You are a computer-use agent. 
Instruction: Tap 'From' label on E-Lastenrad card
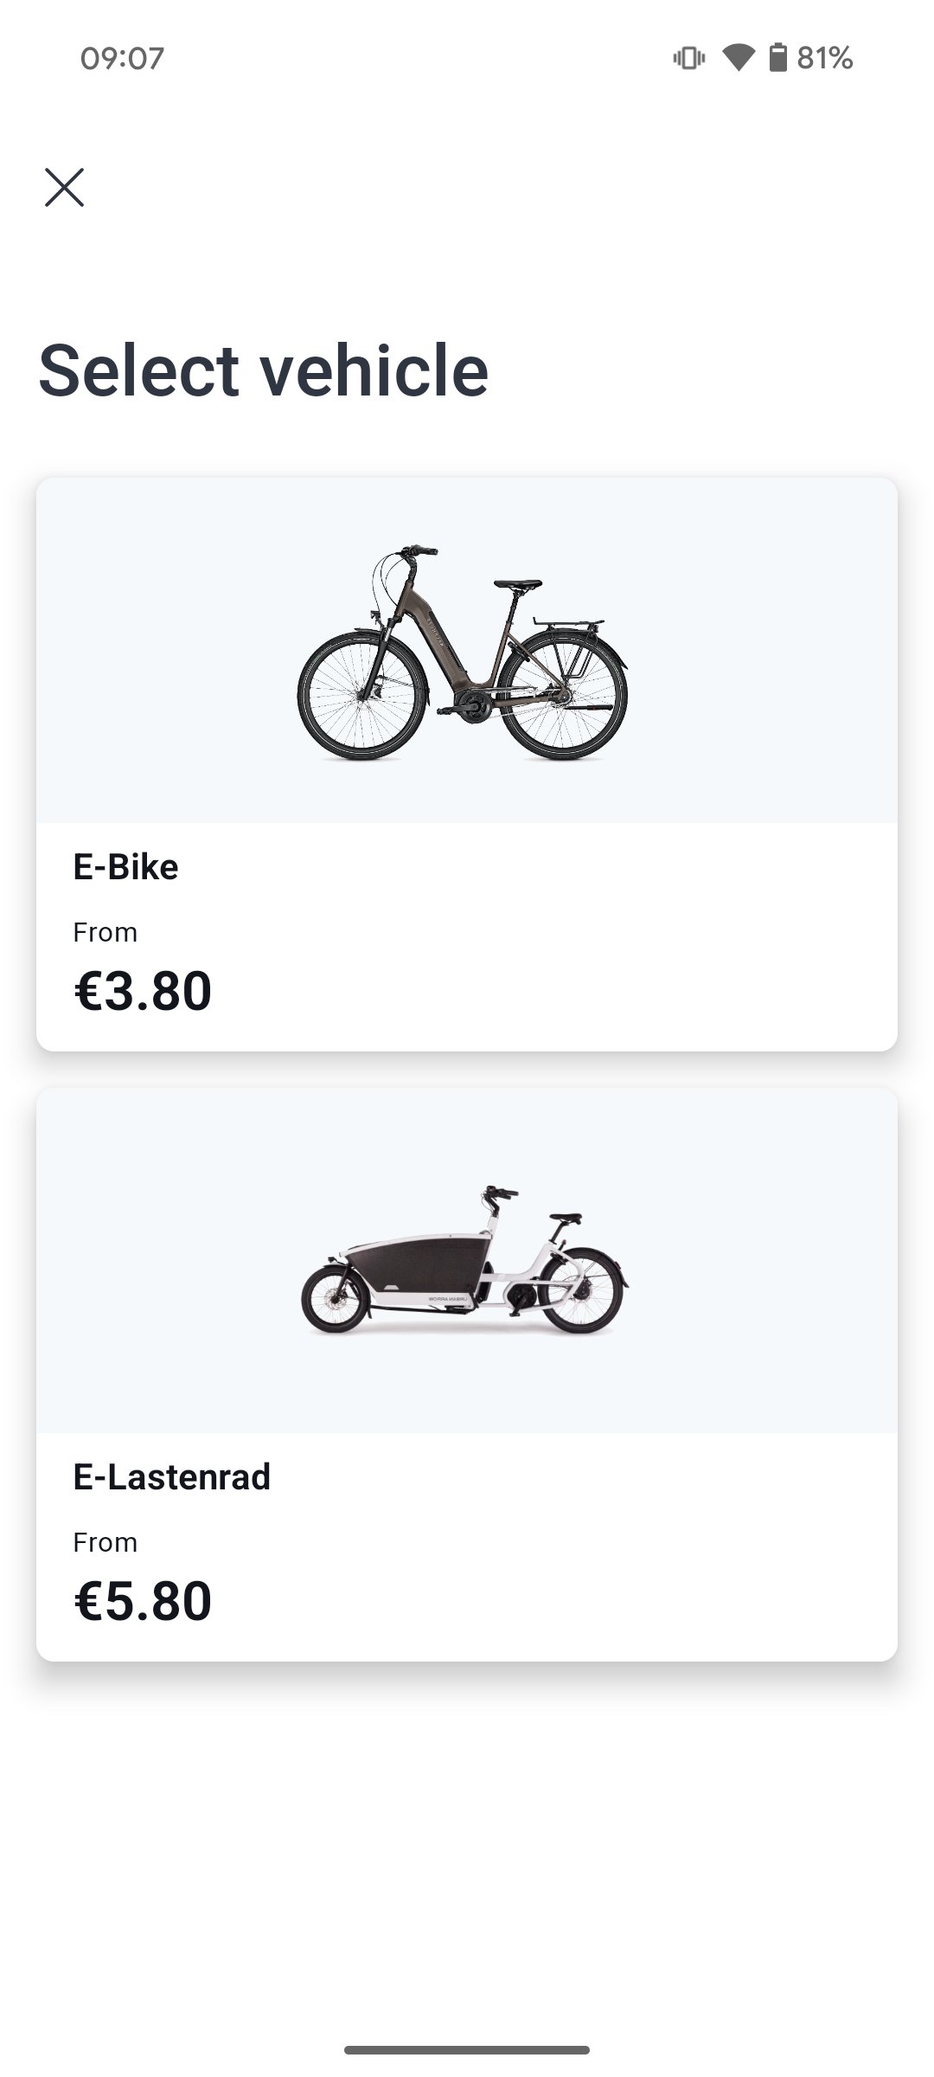(x=106, y=1542)
